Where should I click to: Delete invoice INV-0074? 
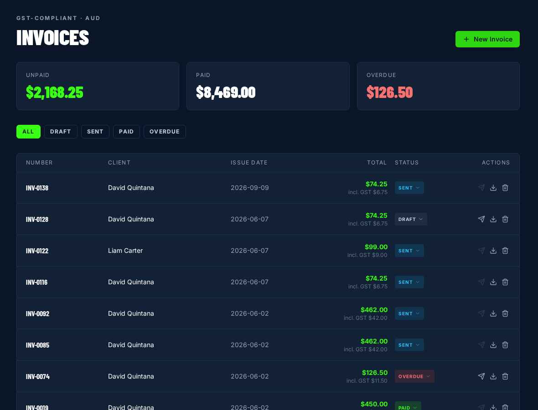[505, 376]
